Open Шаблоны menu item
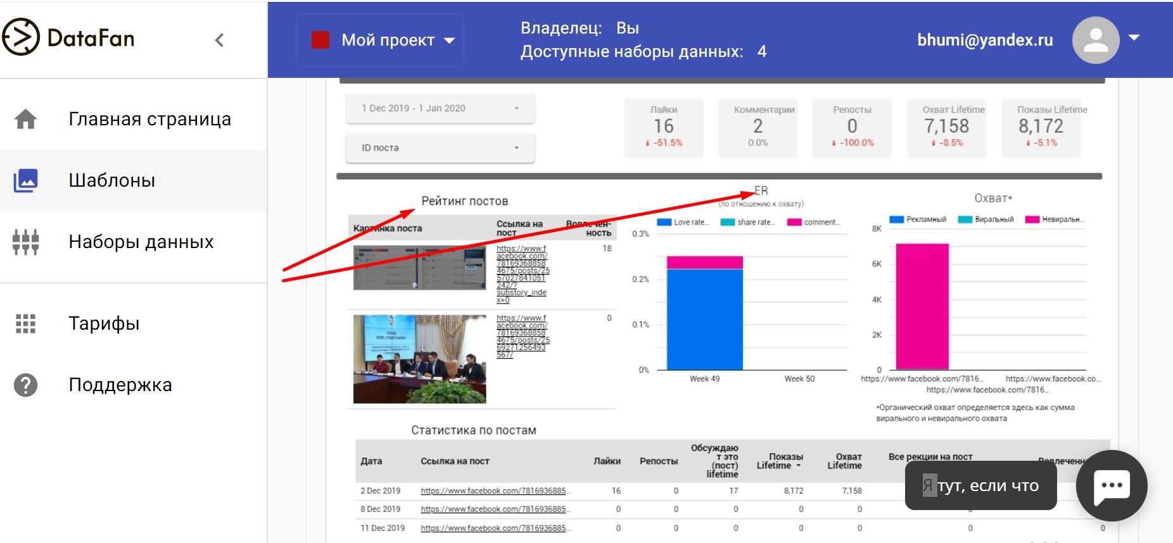This screenshot has width=1173, height=543. pyautogui.click(x=134, y=180)
